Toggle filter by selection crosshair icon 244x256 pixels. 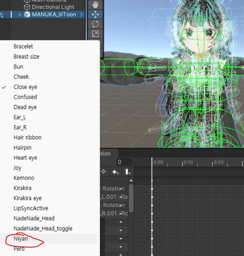[103, 172]
